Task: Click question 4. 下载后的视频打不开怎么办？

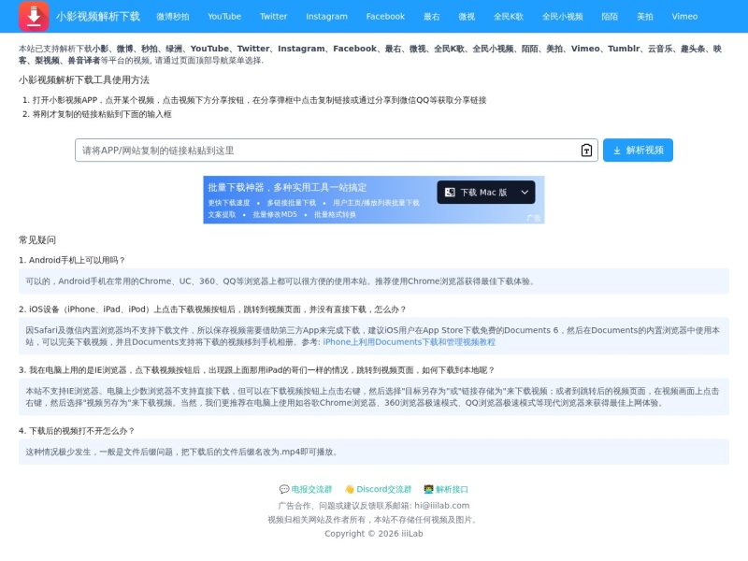Action: (x=77, y=431)
